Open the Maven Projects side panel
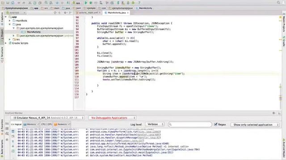The image size is (286, 160). pyautogui.click(x=284, y=23)
